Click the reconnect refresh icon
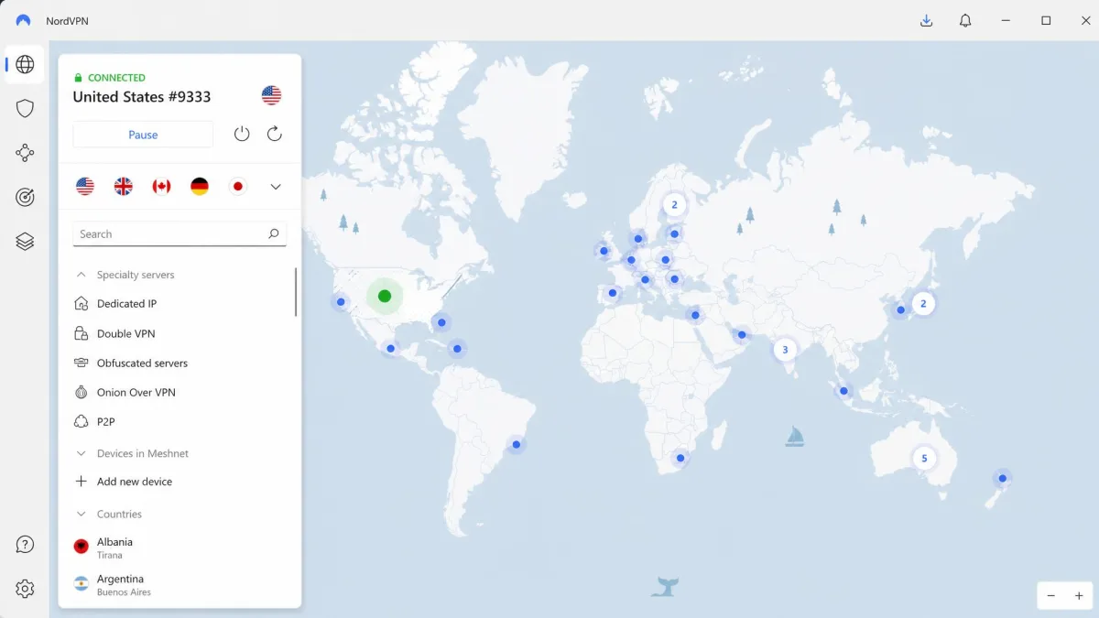 coord(274,134)
